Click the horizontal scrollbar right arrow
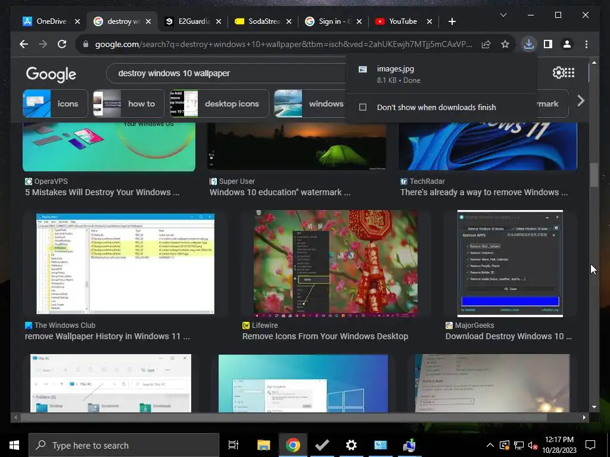 coord(584,417)
